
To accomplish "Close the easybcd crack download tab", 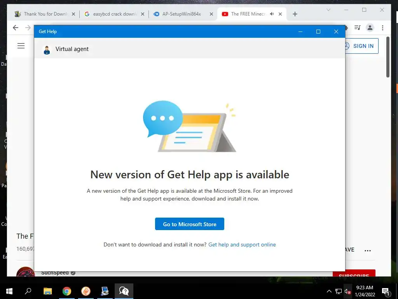I will (x=143, y=14).
